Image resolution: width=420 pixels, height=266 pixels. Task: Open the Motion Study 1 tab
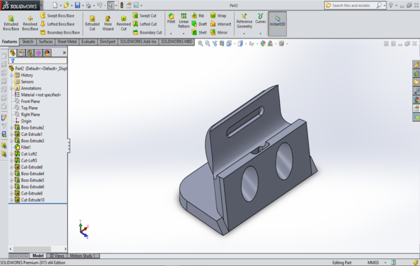point(83,255)
